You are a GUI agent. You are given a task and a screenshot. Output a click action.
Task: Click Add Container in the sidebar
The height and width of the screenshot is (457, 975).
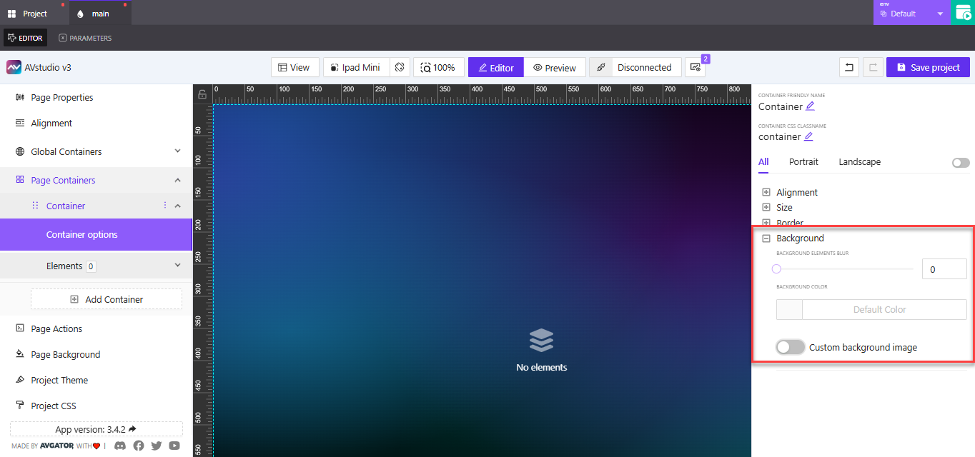(x=106, y=298)
